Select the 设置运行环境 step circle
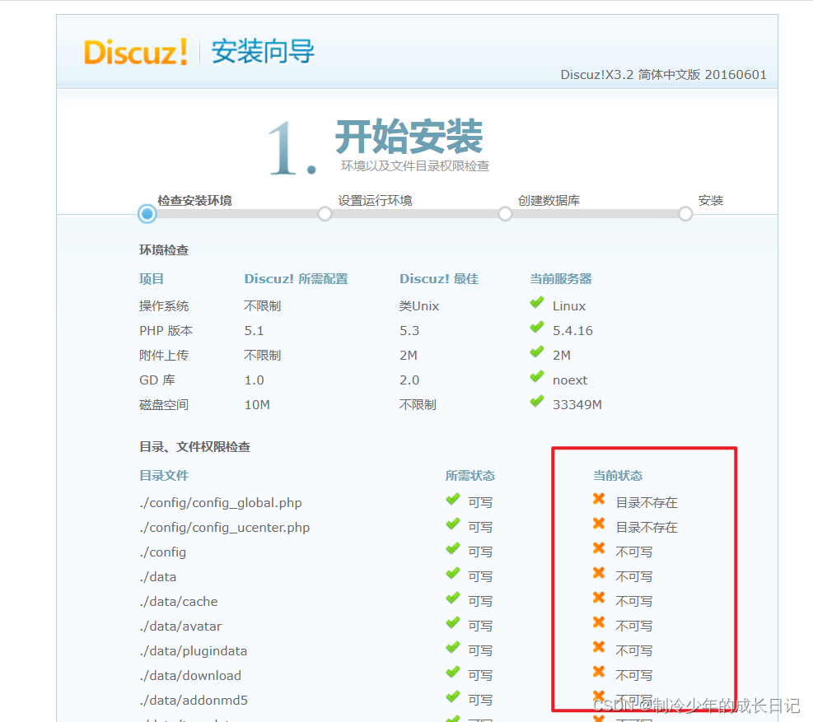Screen dimensions: 813x722 [x=325, y=213]
